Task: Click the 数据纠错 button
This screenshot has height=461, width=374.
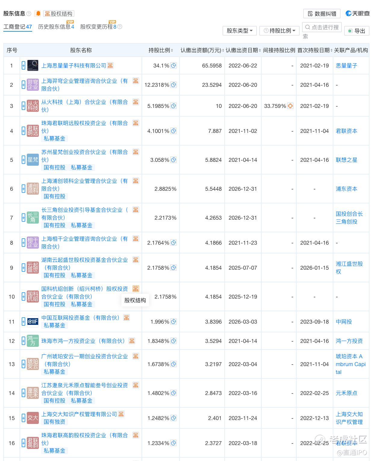Action: pos(322,14)
